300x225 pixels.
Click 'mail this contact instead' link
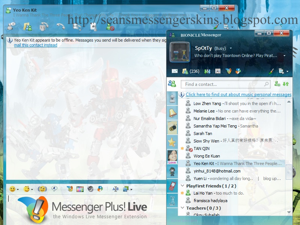click(x=36, y=45)
